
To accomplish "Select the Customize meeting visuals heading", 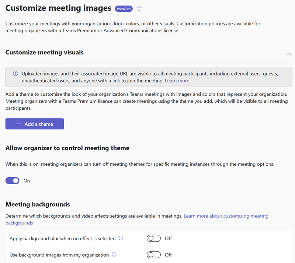I will coord(44,52).
